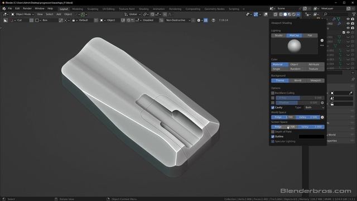Open the Help menu

(x=50, y=9)
